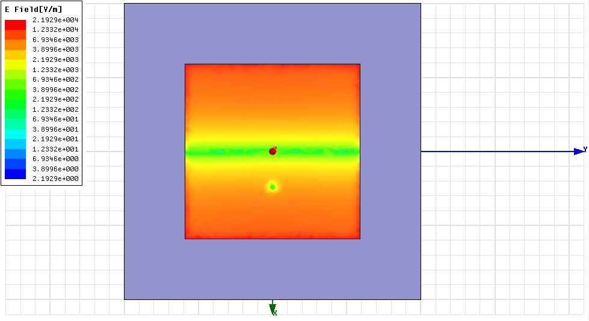The image size is (589, 321).
Task: Click legend value 1.2332e+003
Action: pyautogui.click(x=55, y=70)
